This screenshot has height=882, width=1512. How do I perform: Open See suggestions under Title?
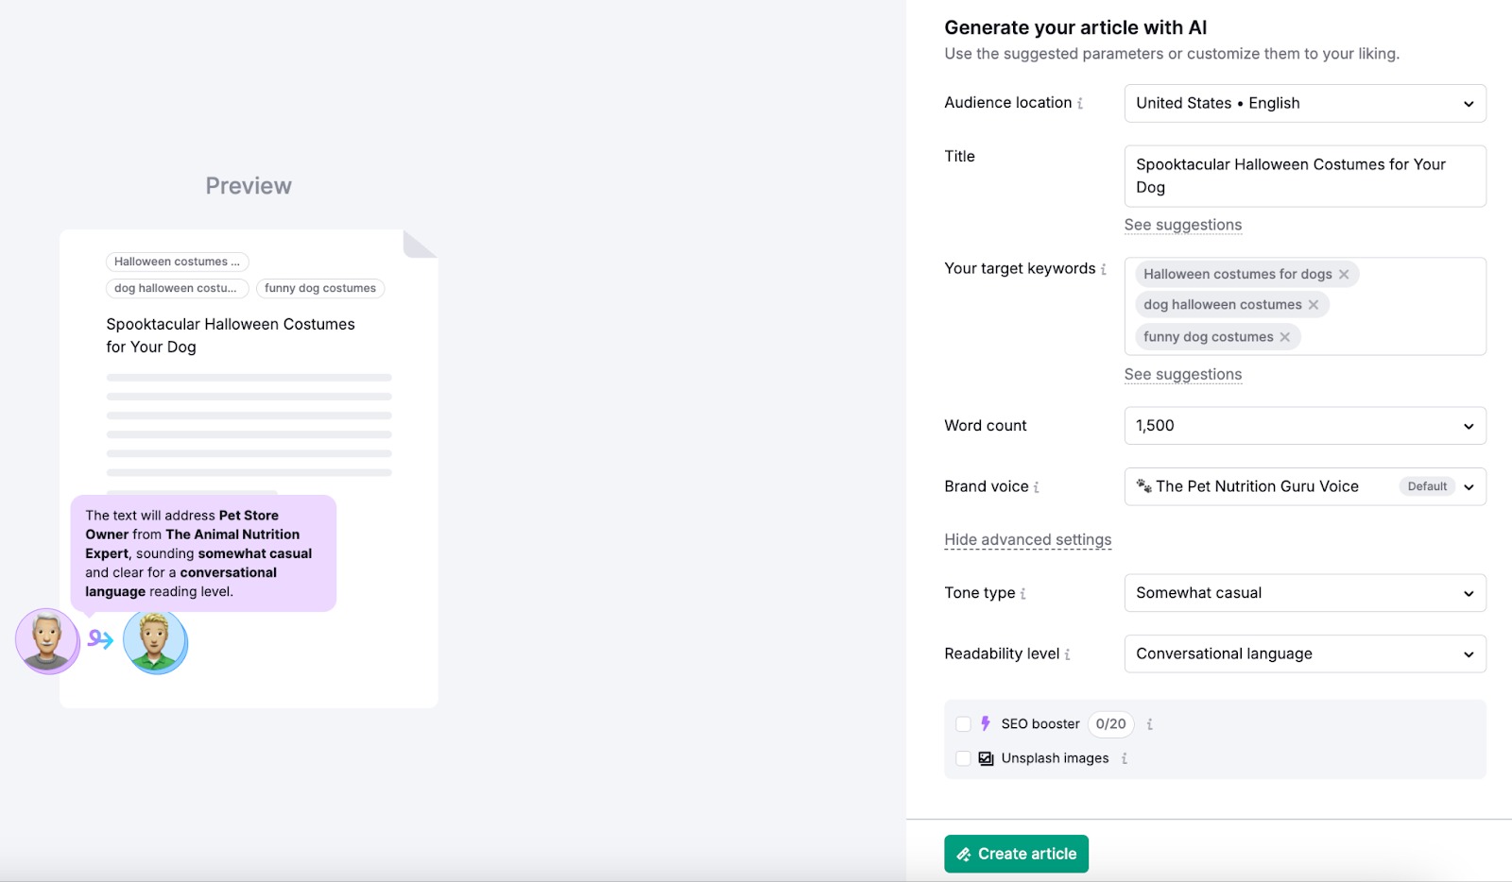tap(1182, 225)
